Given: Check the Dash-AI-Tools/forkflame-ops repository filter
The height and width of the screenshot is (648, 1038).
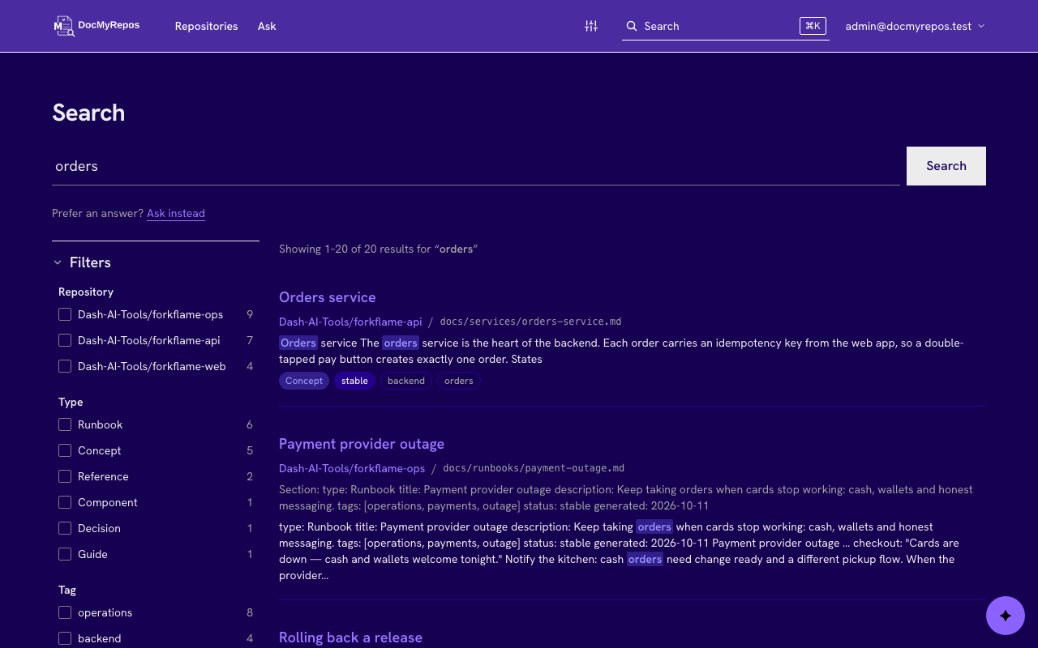Looking at the screenshot, I should (65, 314).
